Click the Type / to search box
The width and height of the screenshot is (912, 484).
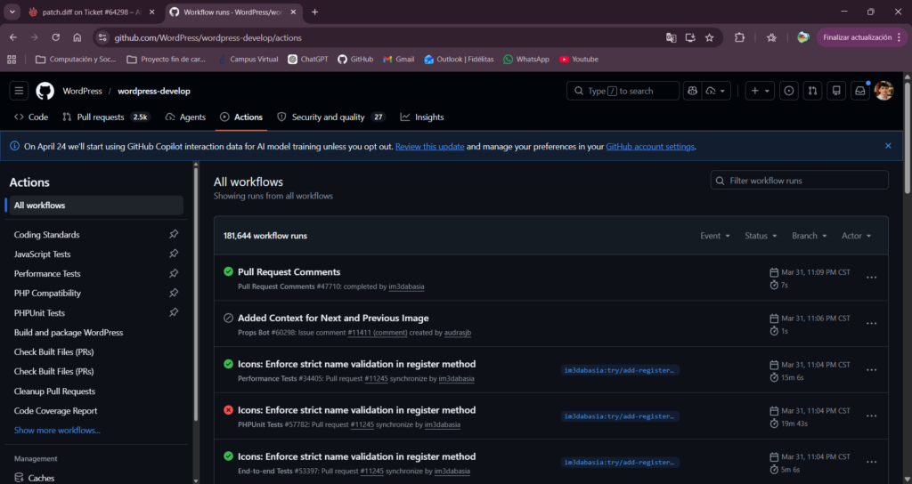click(x=623, y=91)
